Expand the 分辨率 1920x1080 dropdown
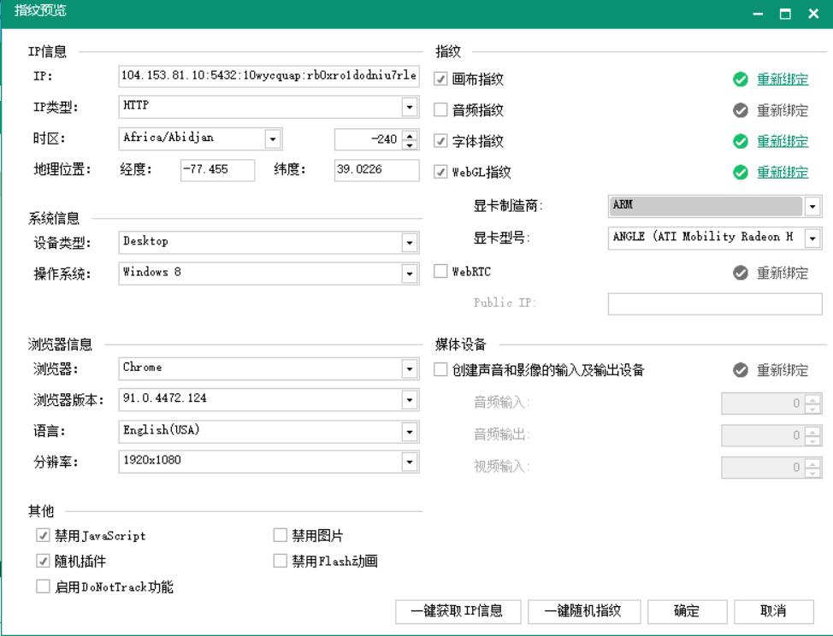The height and width of the screenshot is (636, 833). coord(410,462)
